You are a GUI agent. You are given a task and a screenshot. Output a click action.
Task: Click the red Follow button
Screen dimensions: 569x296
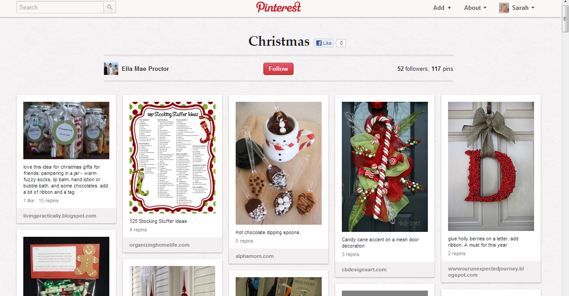[x=278, y=69]
